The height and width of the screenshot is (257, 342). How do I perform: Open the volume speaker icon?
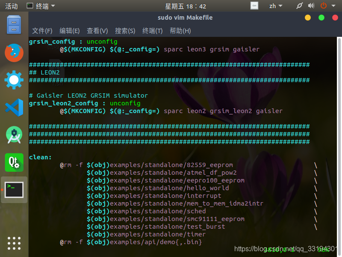[311, 6]
